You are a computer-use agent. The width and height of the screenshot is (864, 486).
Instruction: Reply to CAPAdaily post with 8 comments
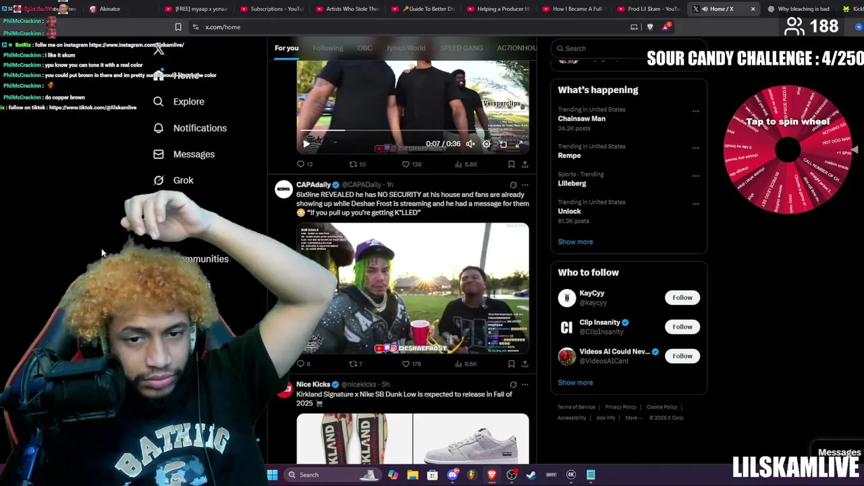coord(304,364)
